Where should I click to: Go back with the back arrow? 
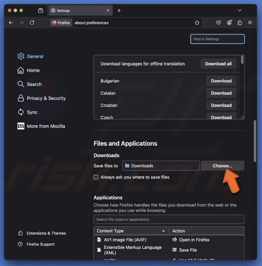coord(11,23)
